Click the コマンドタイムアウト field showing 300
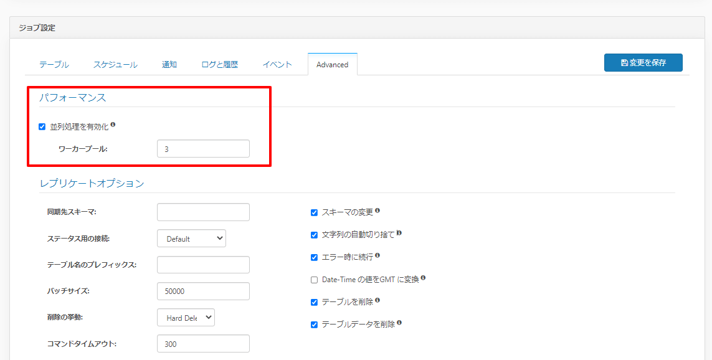The height and width of the screenshot is (360, 712). point(204,344)
